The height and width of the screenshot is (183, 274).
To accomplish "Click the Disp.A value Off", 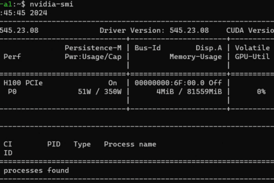I will (215, 83).
